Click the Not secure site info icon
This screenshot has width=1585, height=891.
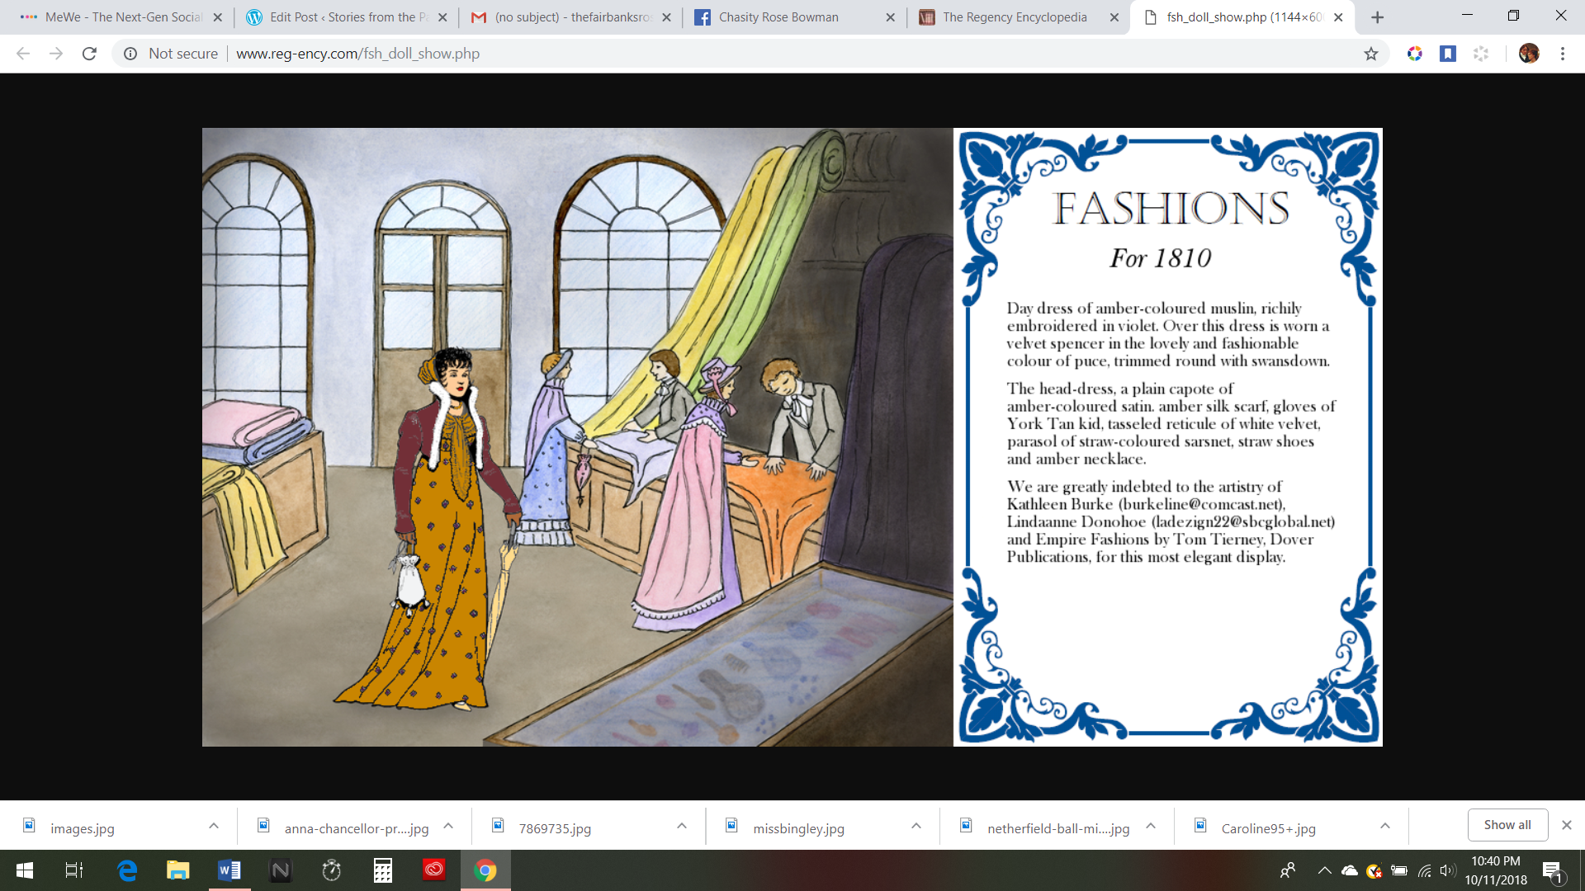[x=130, y=54]
